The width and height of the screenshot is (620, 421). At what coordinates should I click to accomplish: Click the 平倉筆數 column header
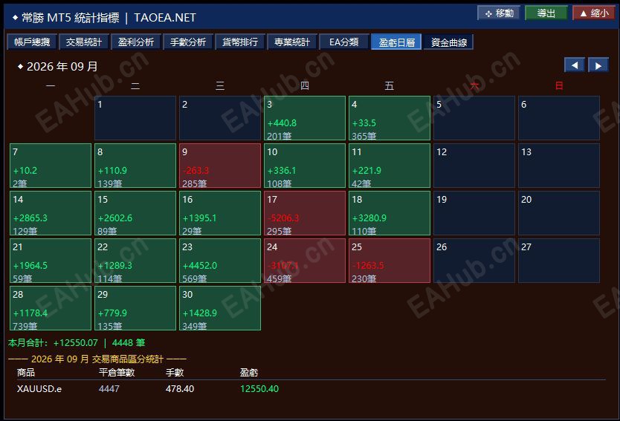point(117,373)
